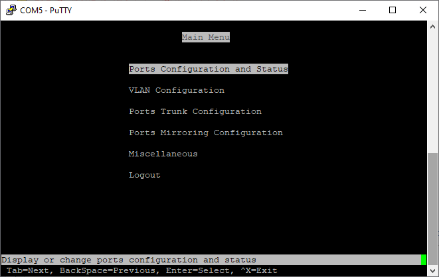Minimize the COM5 PuTTY window
The image size is (439, 277).
point(363,10)
